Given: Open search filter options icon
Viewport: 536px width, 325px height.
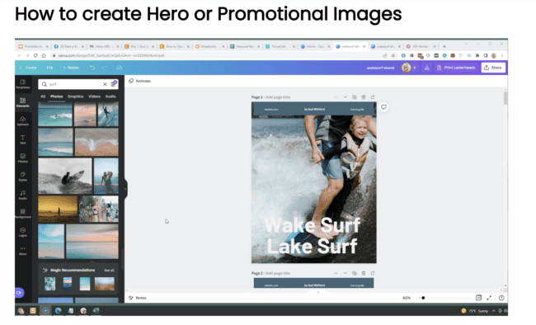Looking at the screenshot, I should (x=114, y=83).
